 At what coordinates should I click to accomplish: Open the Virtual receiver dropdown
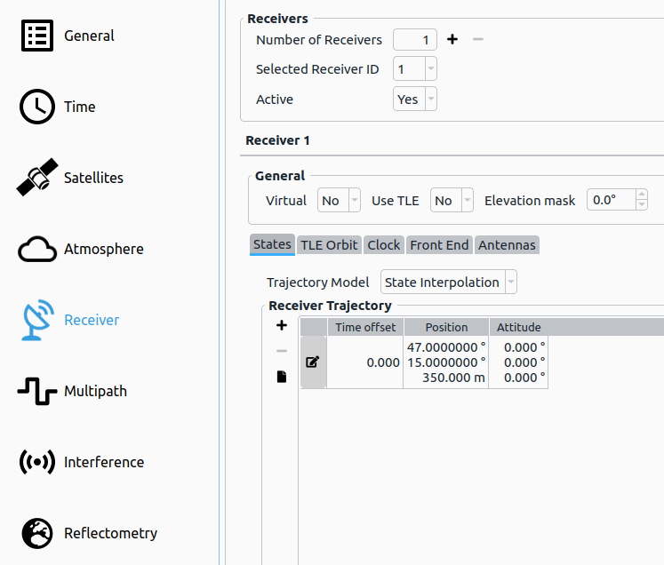(x=339, y=201)
